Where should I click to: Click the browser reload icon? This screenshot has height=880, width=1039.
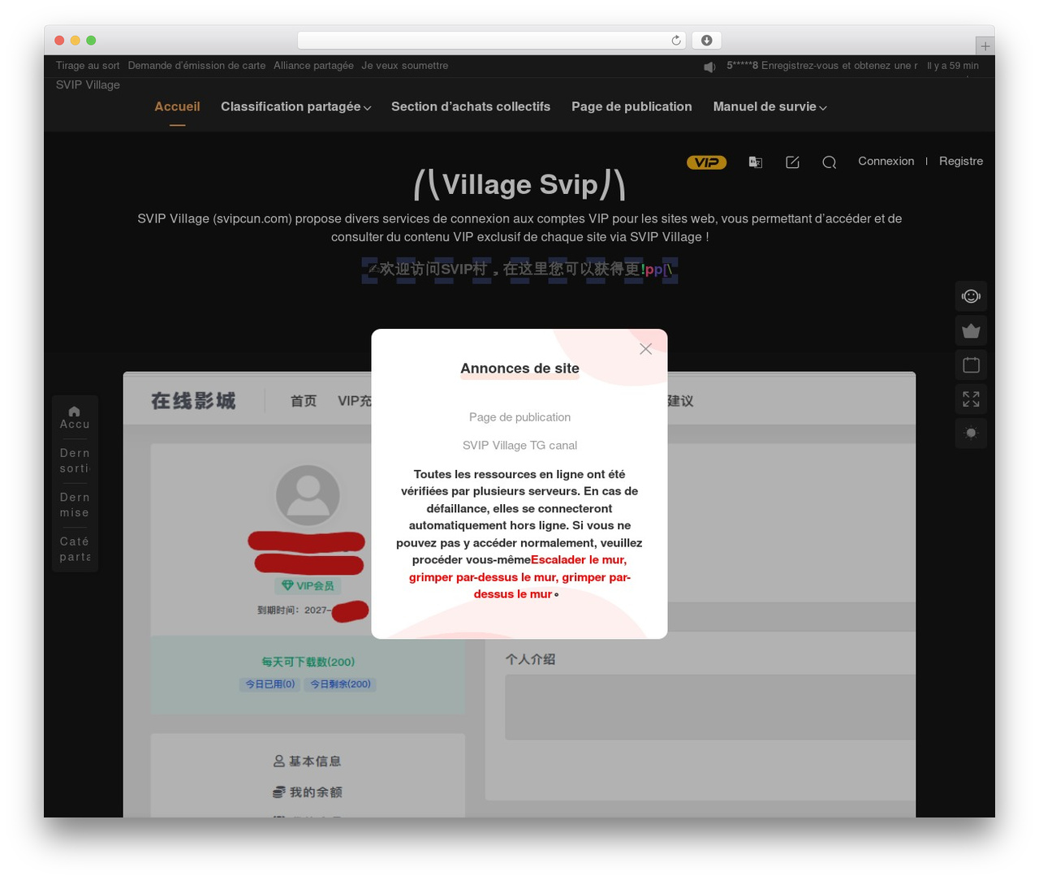tap(676, 41)
